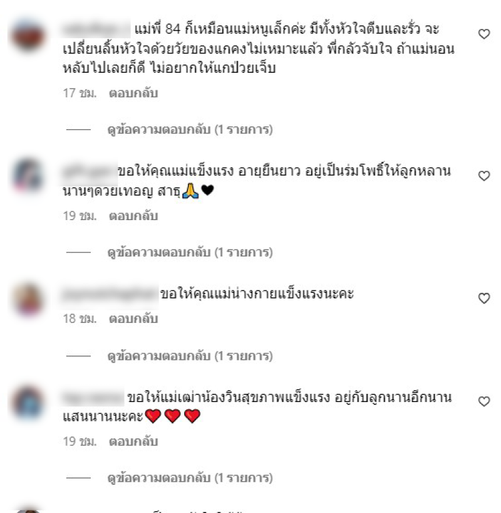Reply to the 17 ชม. comment
Viewport: 501px width, 513px height.
[x=133, y=93]
